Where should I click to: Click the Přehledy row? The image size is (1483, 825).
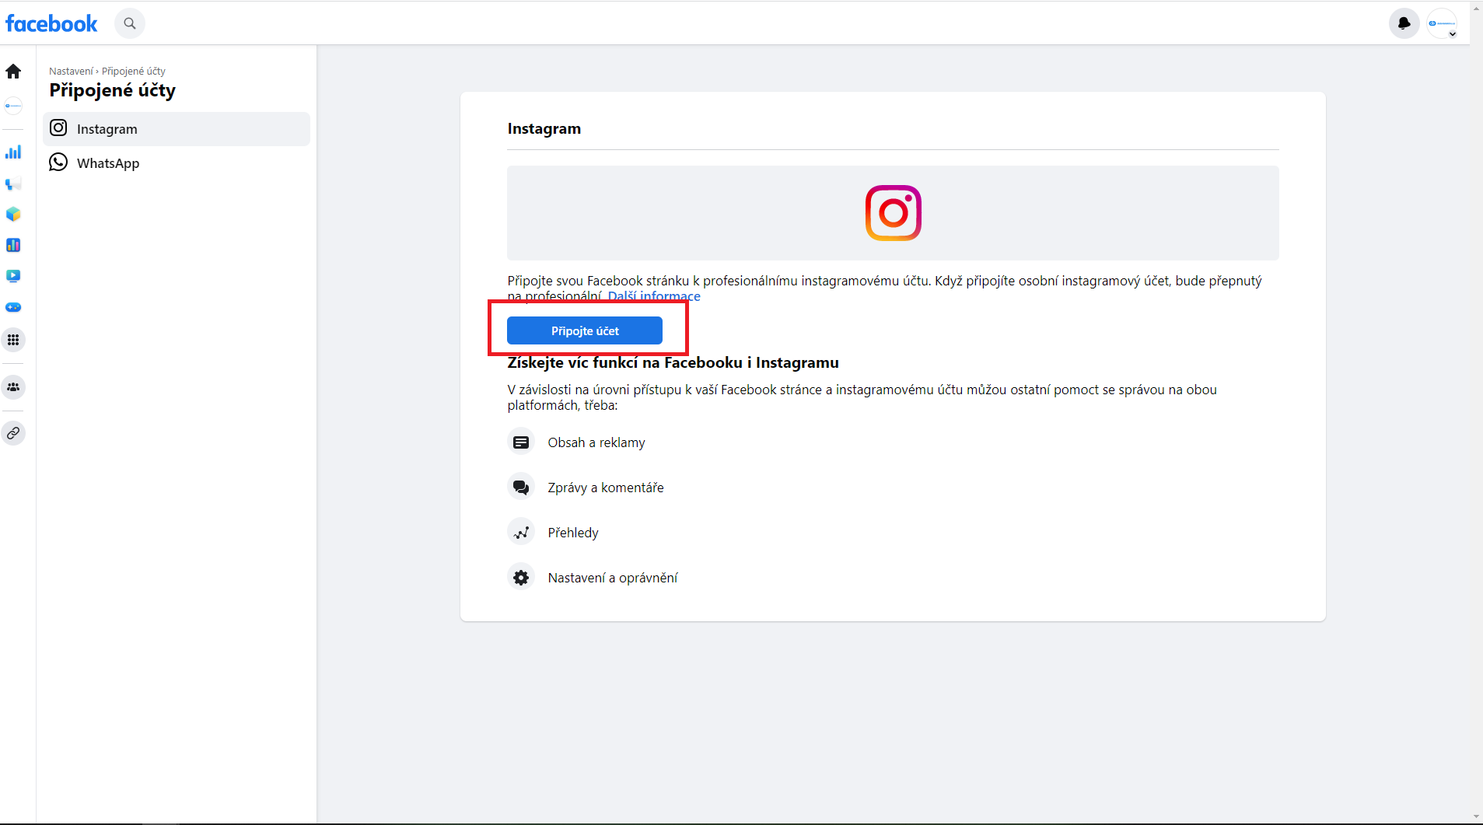tap(553, 533)
